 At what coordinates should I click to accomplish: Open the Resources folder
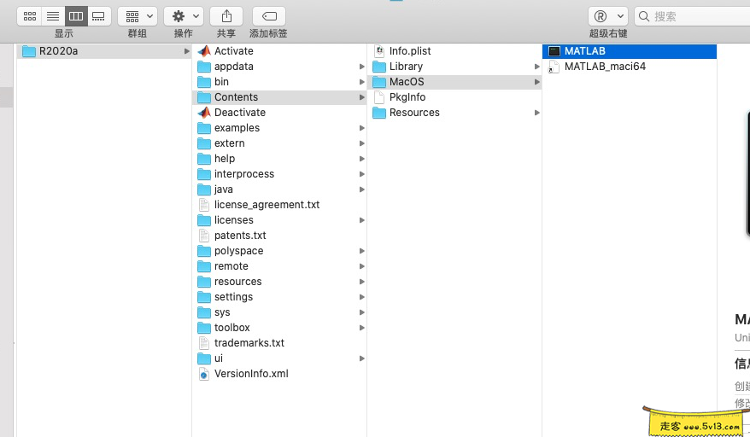tap(414, 113)
